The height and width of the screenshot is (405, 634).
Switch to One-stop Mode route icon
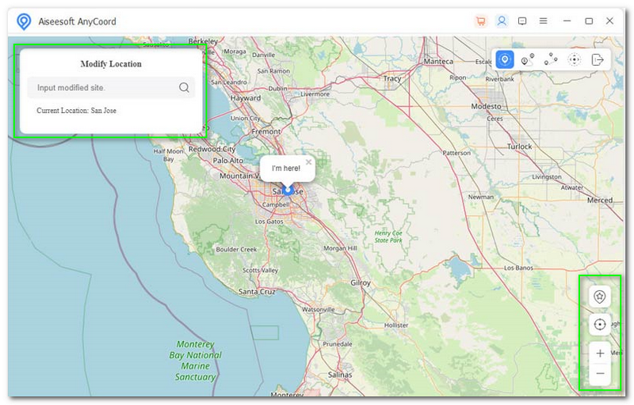point(528,59)
